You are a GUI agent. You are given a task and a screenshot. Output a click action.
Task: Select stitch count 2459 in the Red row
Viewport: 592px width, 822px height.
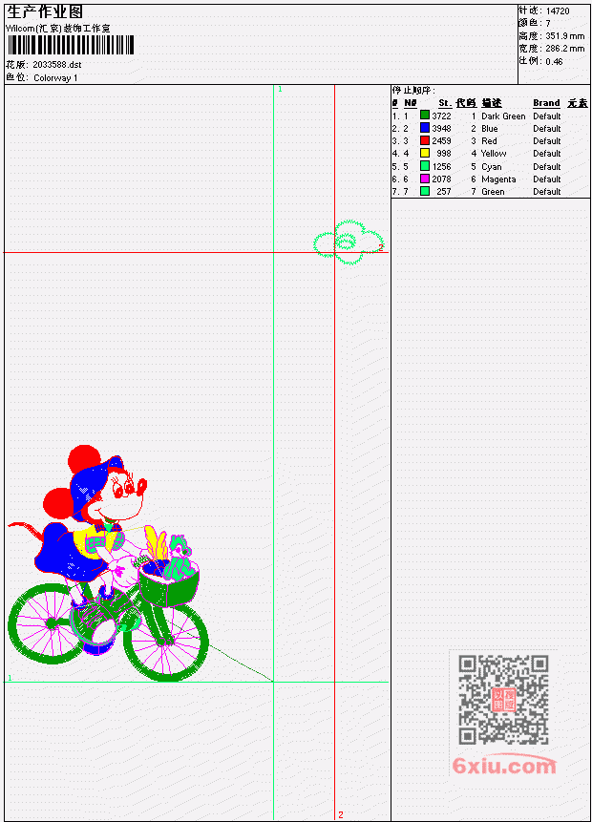[441, 141]
